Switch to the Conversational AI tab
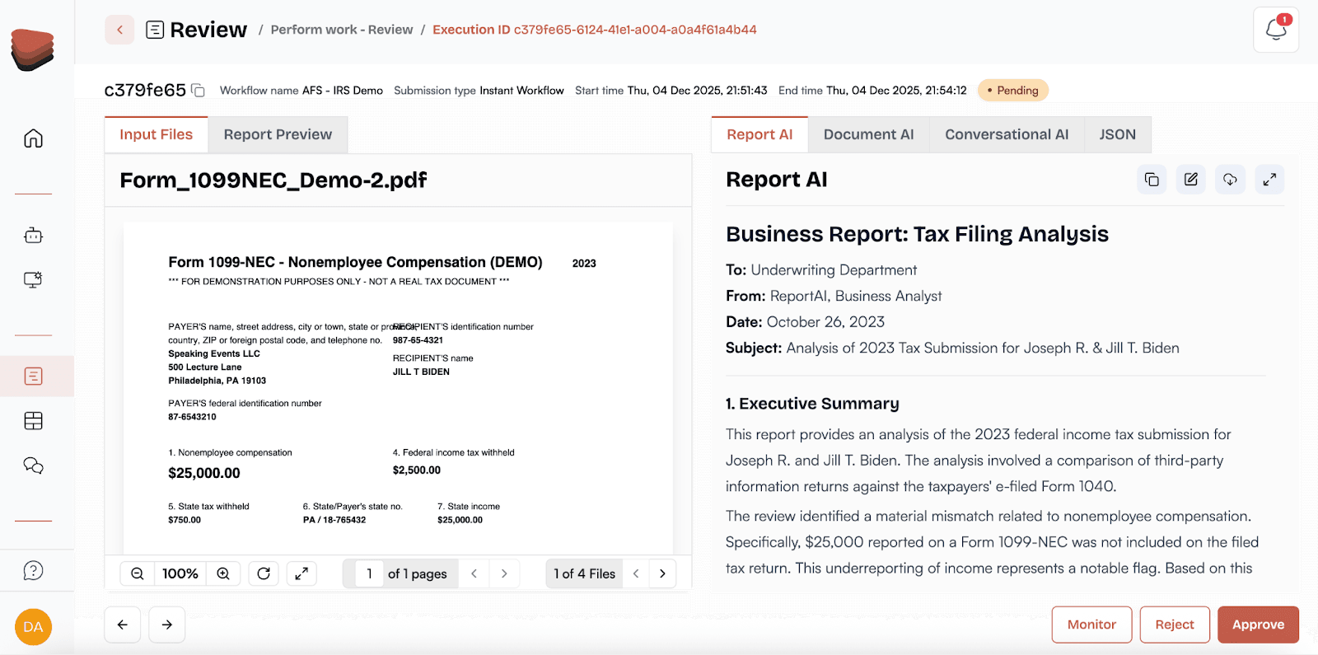Screen dimensions: 1318x655 [x=1007, y=134]
